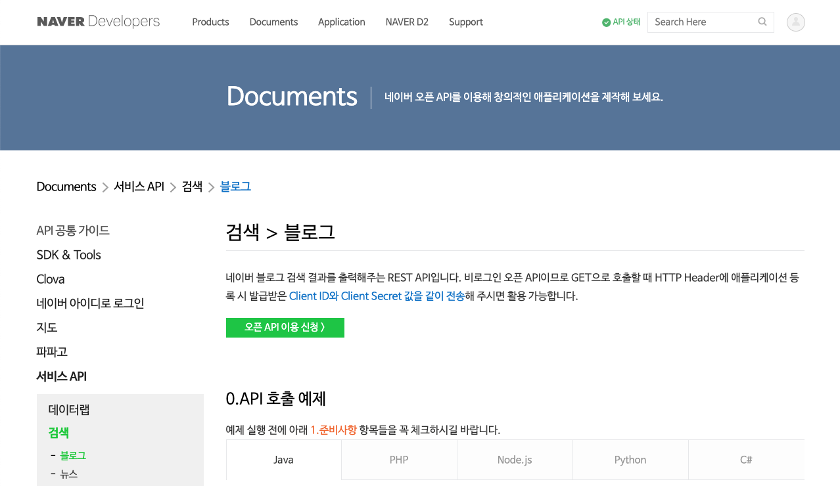Open the user profile avatar icon
840x486 pixels.
796,22
